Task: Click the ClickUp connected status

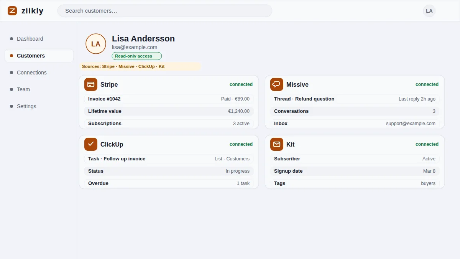Action: [241, 144]
